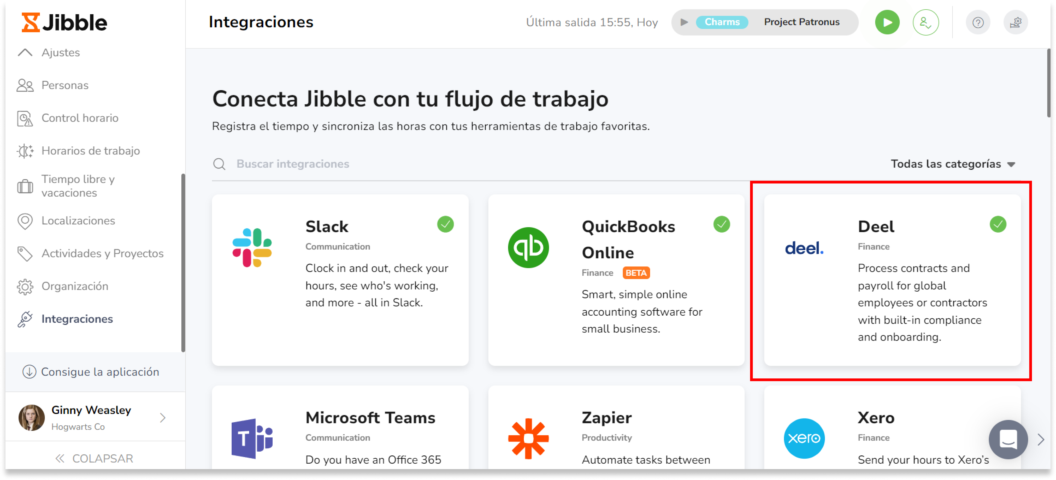
Task: Open the Xero integration card
Action: 892,427
